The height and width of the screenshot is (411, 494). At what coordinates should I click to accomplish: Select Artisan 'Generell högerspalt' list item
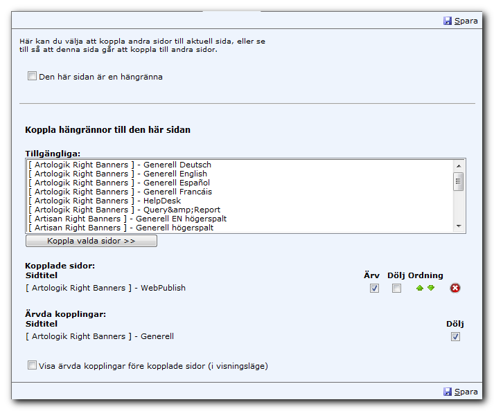tap(240, 228)
